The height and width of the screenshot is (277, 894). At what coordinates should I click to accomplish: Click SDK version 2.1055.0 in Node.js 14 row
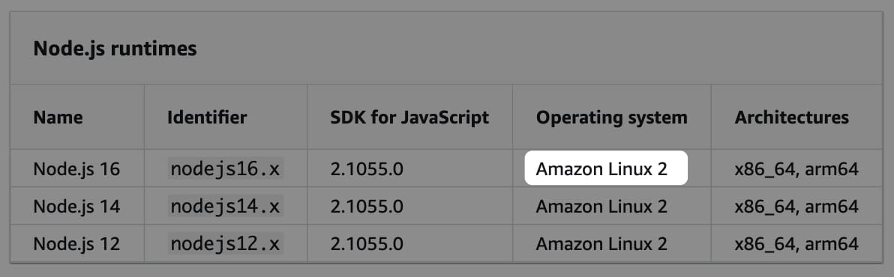(x=367, y=207)
